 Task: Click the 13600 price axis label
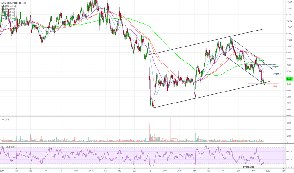pos(290,2)
